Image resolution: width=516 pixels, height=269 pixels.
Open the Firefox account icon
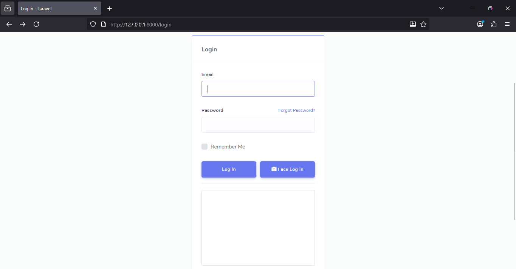point(480,24)
